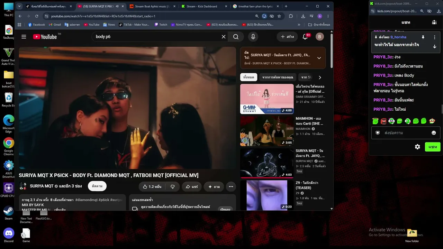The width and height of the screenshot is (443, 249).
Task: Subscribe with the 'ติดตาม' button
Action: (97, 186)
